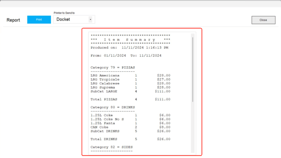Image resolution: width=281 pixels, height=158 pixels.
Task: Click the 'CAN Coke' row
Action: tap(130, 127)
